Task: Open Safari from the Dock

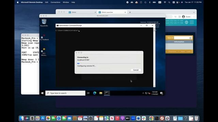Action: [59, 118]
